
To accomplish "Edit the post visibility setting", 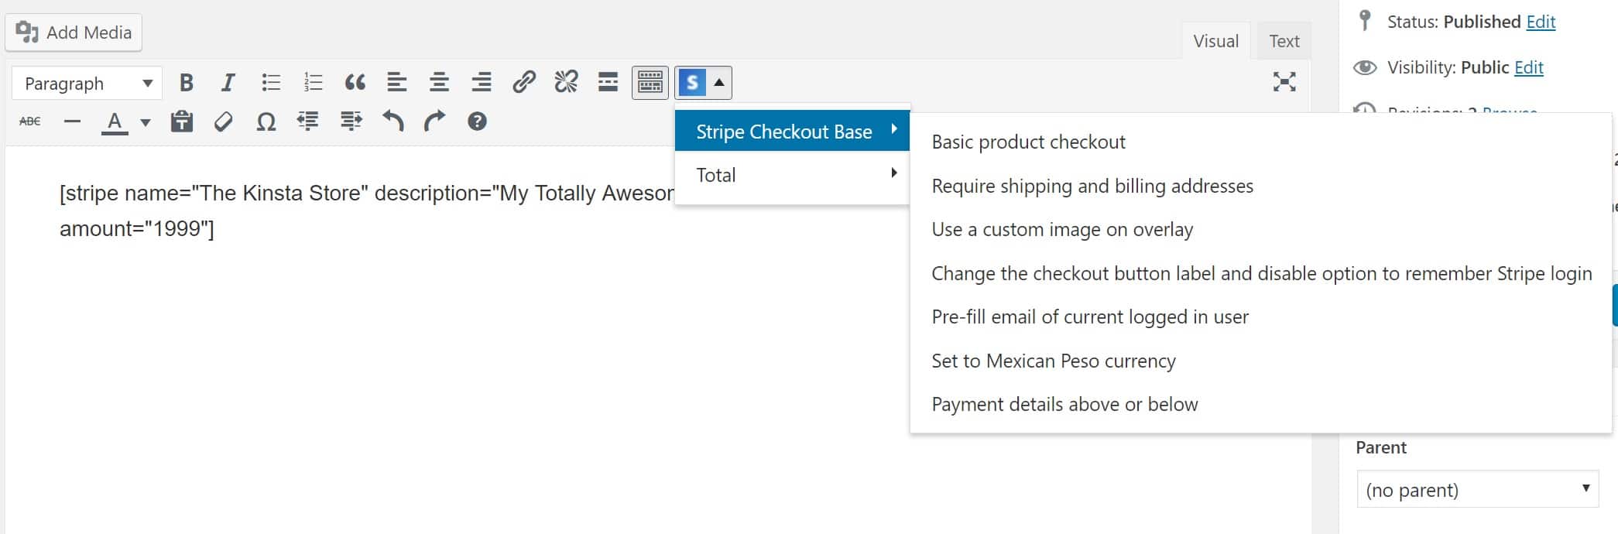I will [1528, 67].
